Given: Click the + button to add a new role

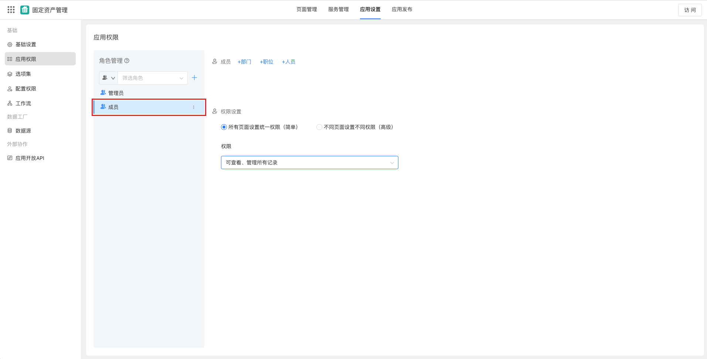Looking at the screenshot, I should pyautogui.click(x=195, y=78).
